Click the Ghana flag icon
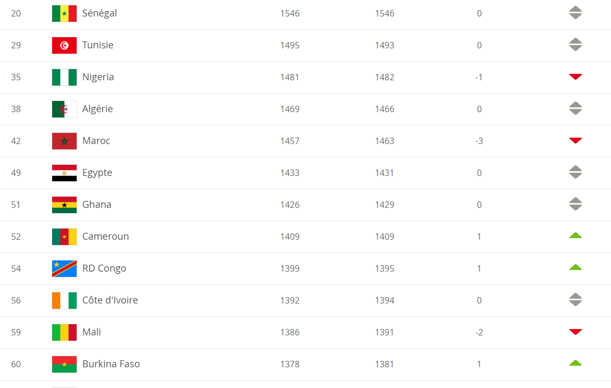Viewport: 611px width, 388px height. (x=64, y=205)
